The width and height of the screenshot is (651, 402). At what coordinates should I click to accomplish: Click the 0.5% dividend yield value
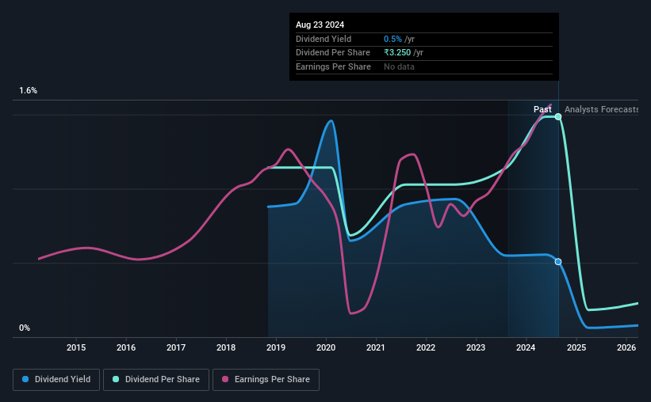pos(393,39)
